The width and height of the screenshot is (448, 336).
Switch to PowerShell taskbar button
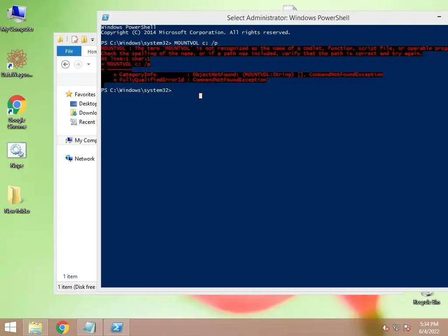[x=116, y=327]
